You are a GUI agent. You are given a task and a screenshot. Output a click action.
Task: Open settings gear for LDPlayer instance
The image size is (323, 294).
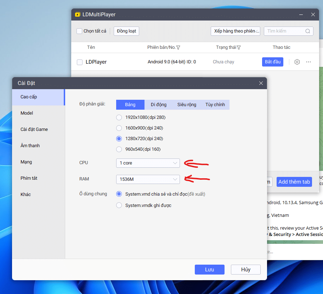point(297,62)
